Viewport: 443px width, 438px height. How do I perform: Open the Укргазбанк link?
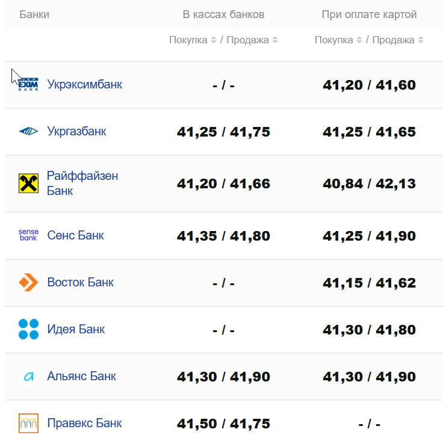(x=76, y=131)
